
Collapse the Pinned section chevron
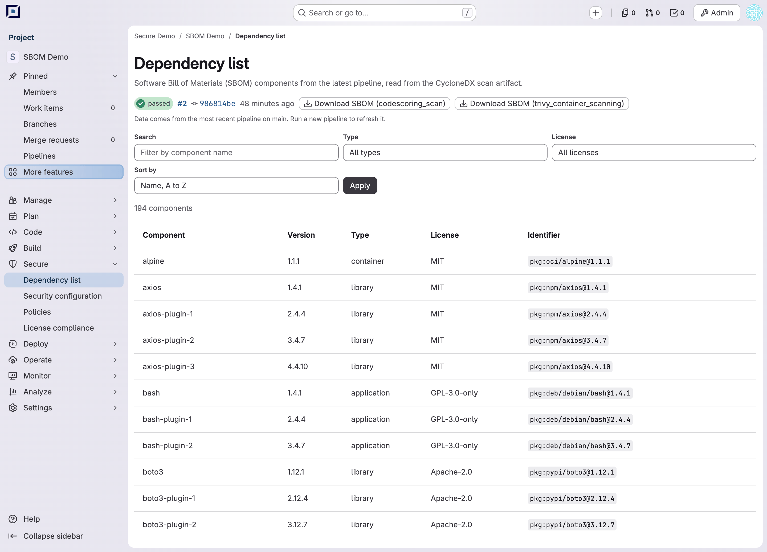pos(115,76)
